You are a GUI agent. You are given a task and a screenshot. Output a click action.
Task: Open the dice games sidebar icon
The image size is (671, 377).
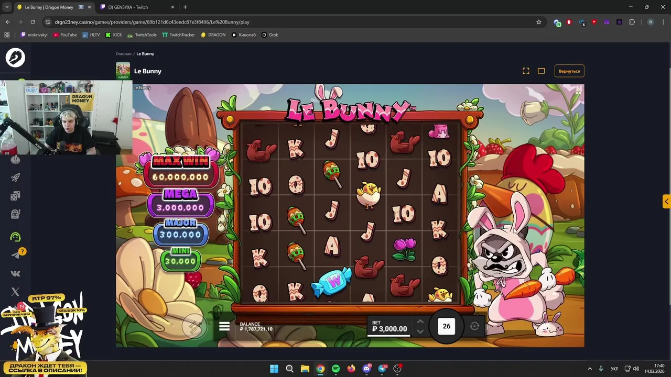pyautogui.click(x=15, y=196)
